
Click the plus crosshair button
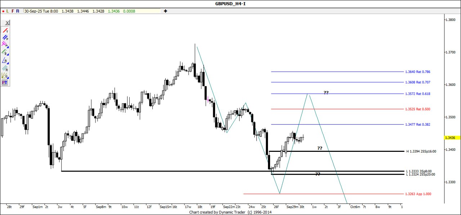click(x=165, y=11)
